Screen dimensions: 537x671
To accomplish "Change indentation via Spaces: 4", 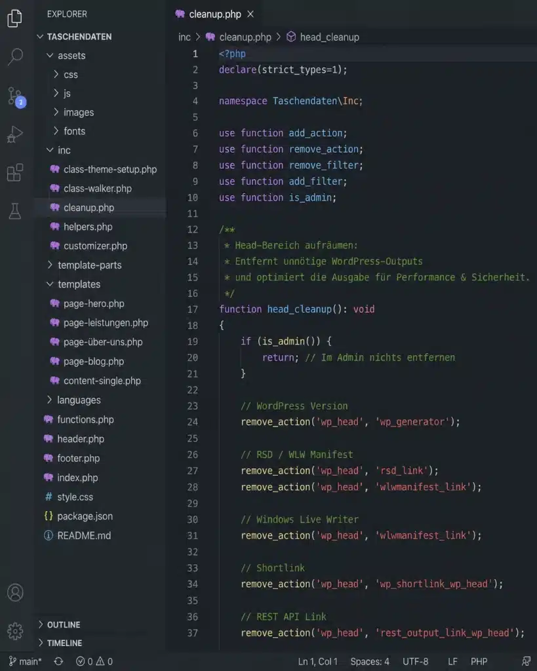I will 370,662.
